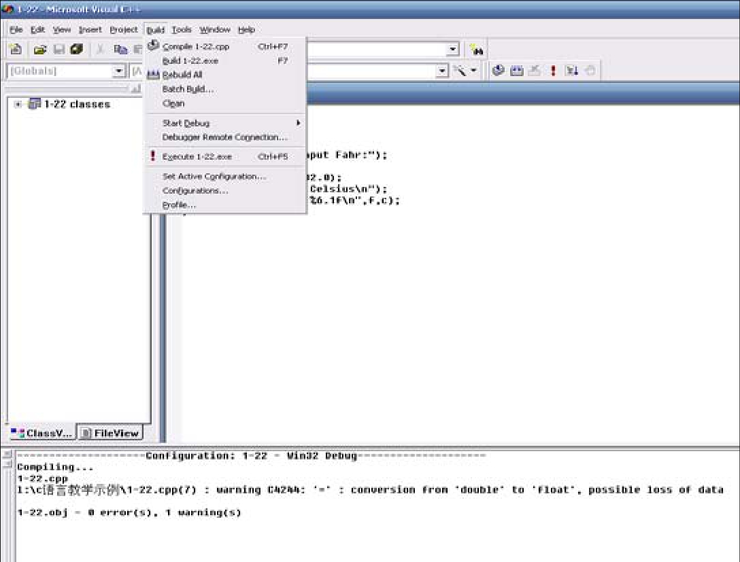The image size is (740, 562).
Task: Choose Batch Build... menu entry
Action: pos(225,89)
